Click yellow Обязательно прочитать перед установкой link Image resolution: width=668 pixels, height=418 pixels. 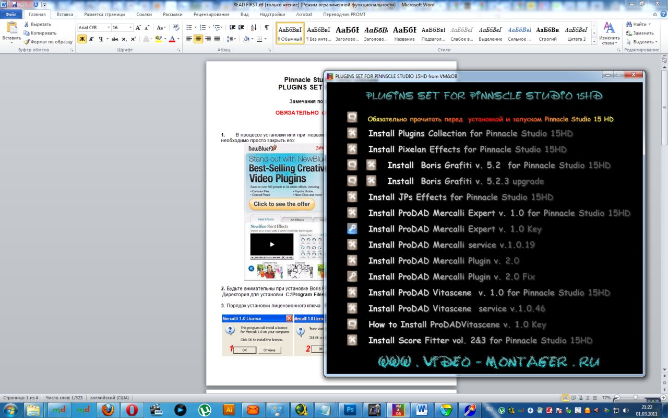point(491,119)
